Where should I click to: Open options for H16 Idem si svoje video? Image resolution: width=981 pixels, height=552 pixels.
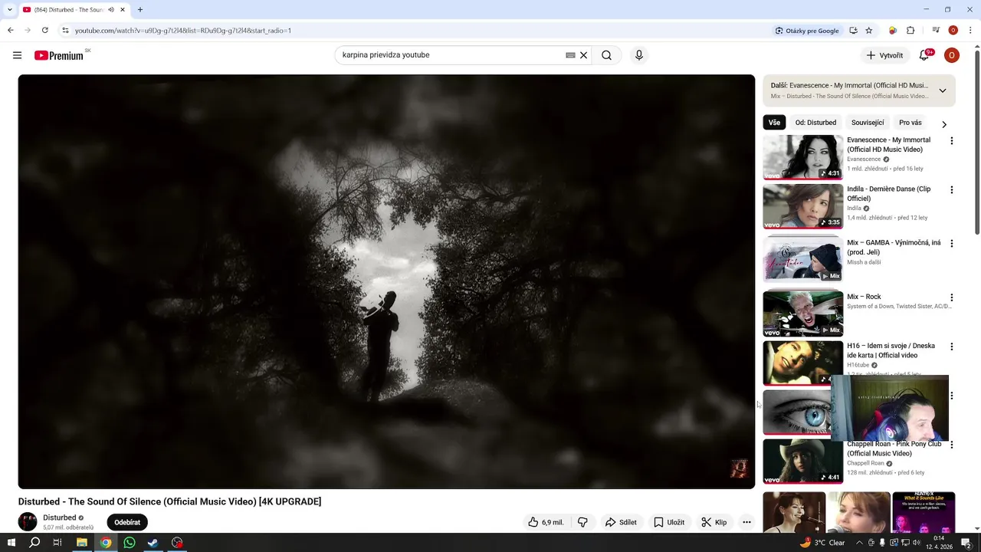click(952, 347)
